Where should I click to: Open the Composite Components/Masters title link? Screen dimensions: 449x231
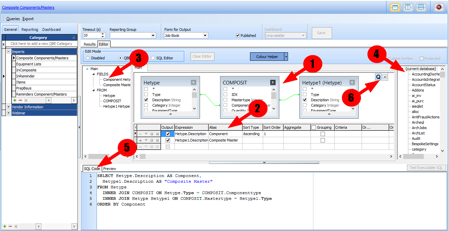[x=28, y=7]
